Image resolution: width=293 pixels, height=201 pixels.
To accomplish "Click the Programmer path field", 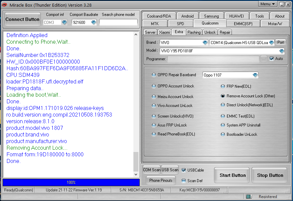I will 213,59.
